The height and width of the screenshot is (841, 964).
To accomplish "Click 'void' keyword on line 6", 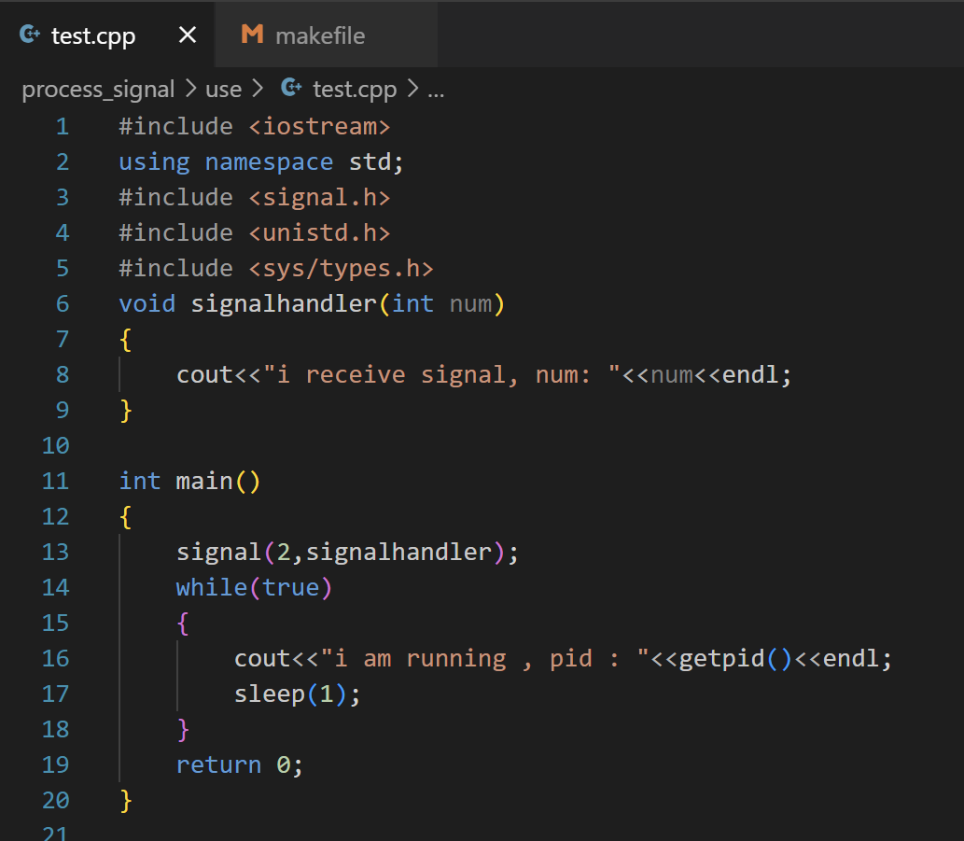I will tap(147, 303).
